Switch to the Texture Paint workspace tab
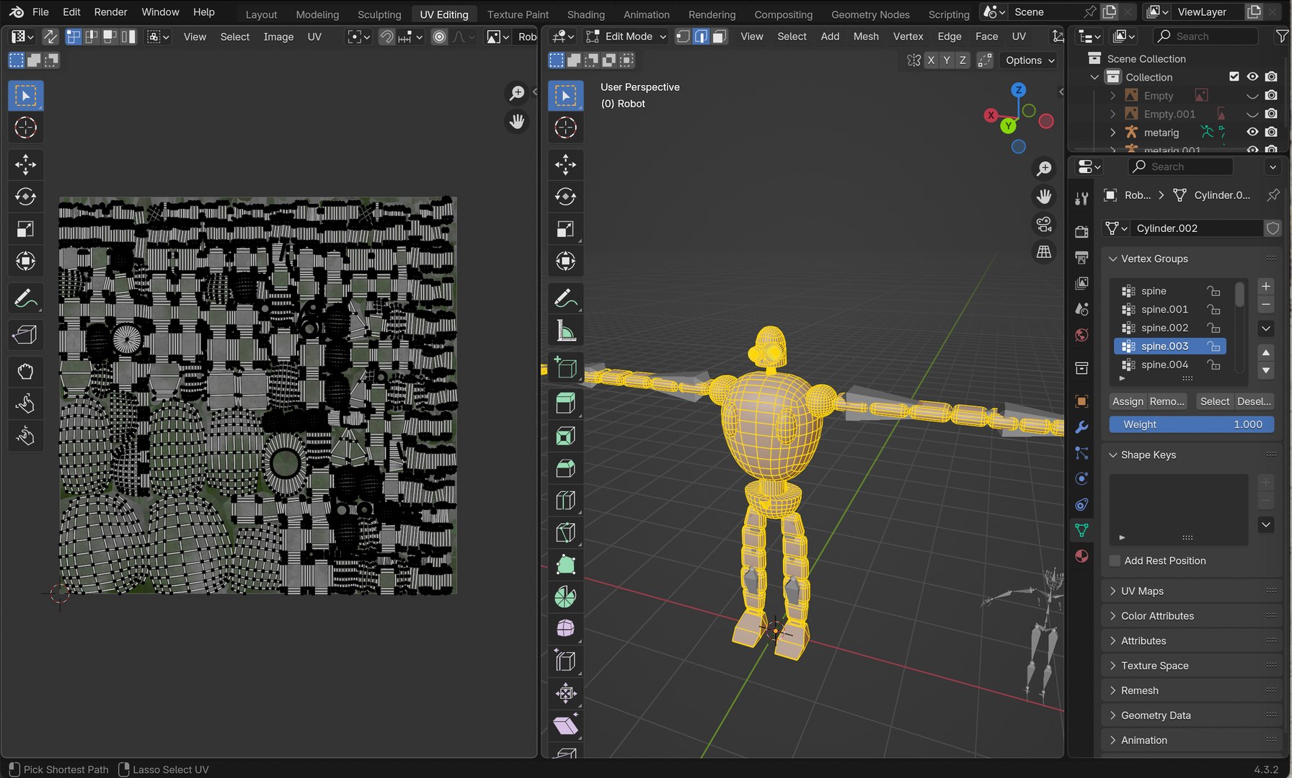The image size is (1292, 778). pyautogui.click(x=518, y=14)
